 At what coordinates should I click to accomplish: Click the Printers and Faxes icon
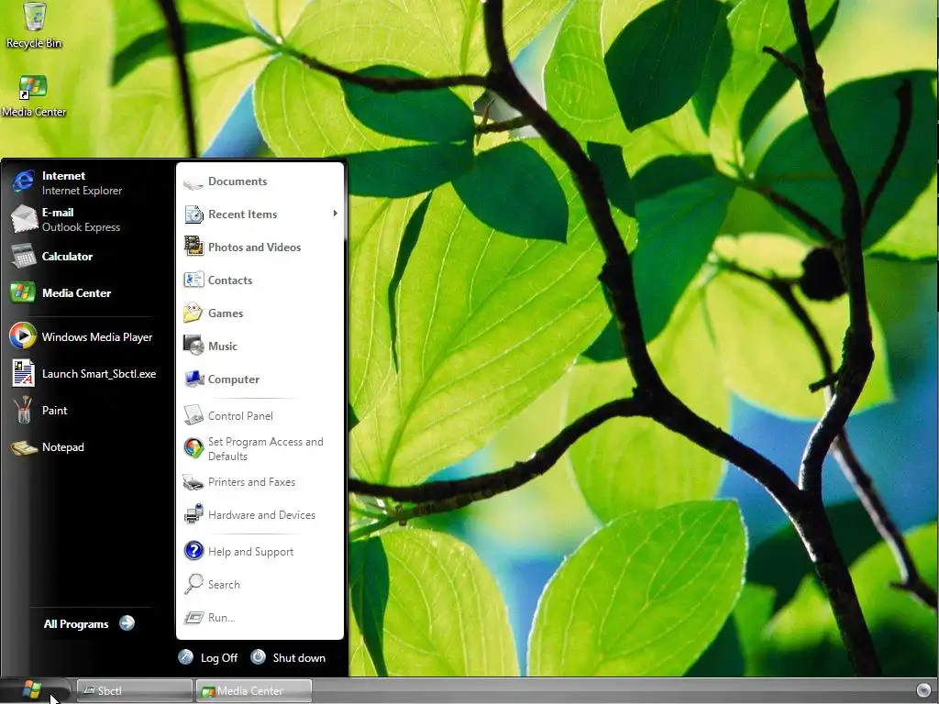[x=193, y=482]
